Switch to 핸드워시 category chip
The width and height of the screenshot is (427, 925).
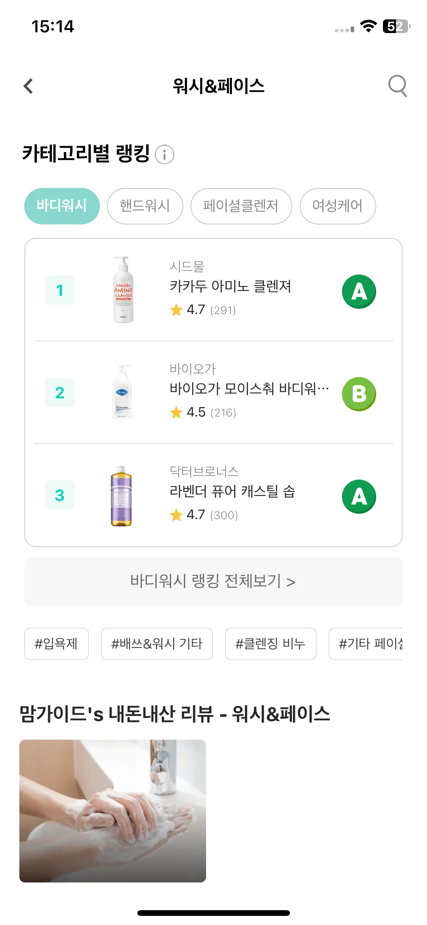pos(145,206)
